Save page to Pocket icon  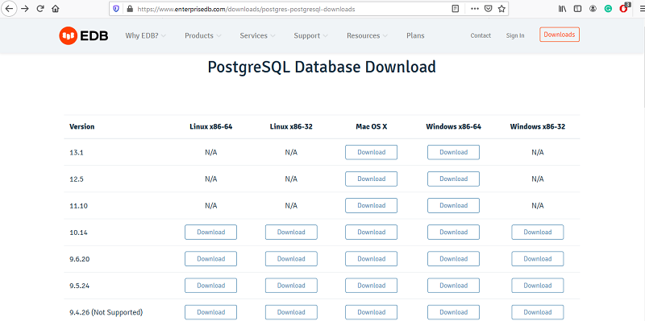coord(488,9)
